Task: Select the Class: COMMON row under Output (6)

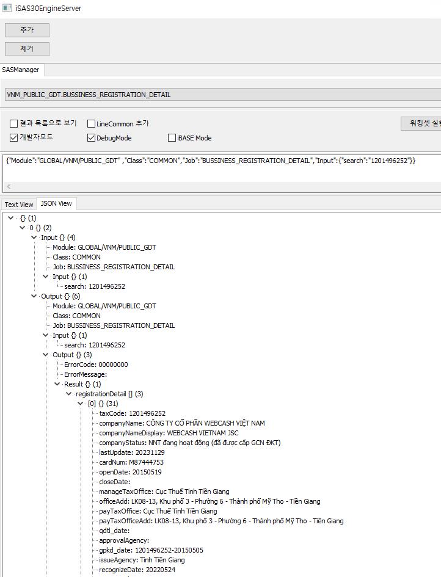Action: click(76, 316)
